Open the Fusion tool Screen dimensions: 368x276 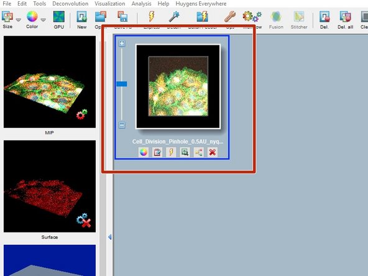[x=276, y=20]
